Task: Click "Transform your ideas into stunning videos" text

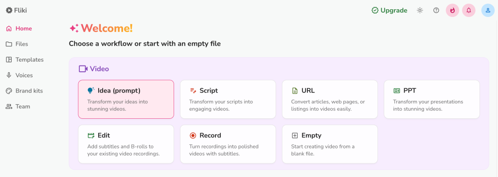Action: (x=118, y=105)
